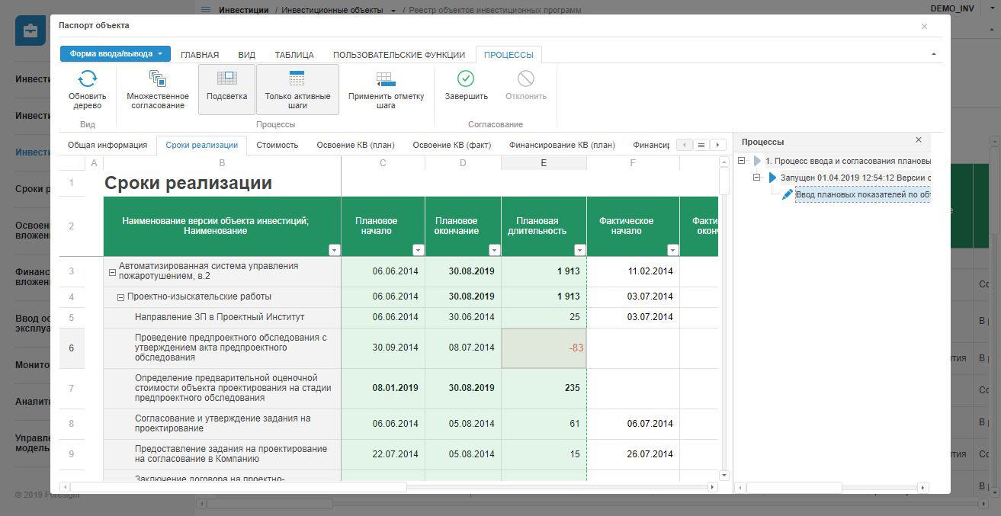Viewport: 1001px width, 516px height.
Task: Open Множественное согласование tool
Action: [x=158, y=79]
